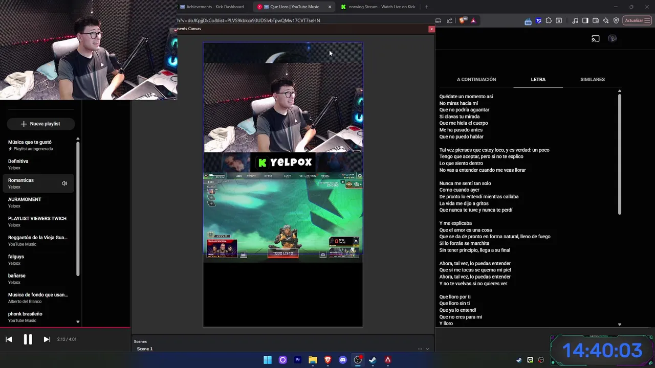Open the Música que te gustó playlist
655x368 pixels.
pyautogui.click(x=38, y=145)
